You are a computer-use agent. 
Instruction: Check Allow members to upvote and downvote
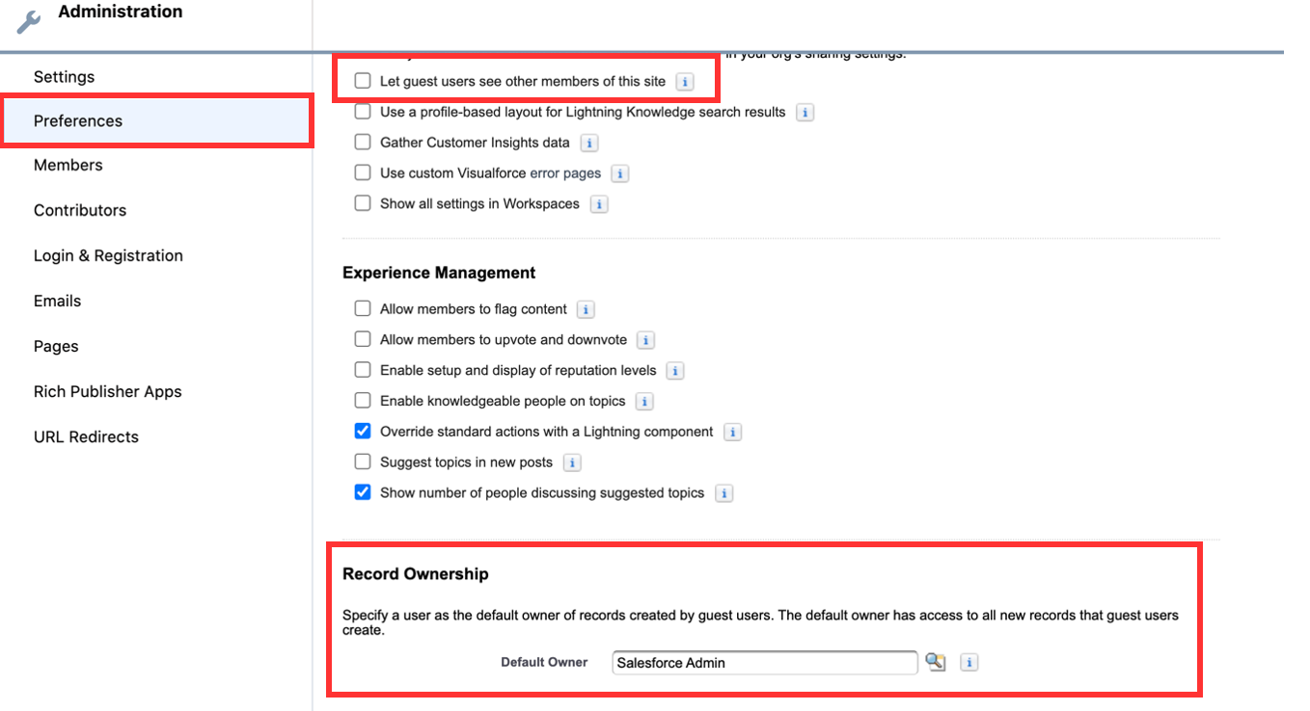point(363,339)
